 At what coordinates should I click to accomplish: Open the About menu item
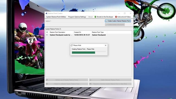pos(90,17)
